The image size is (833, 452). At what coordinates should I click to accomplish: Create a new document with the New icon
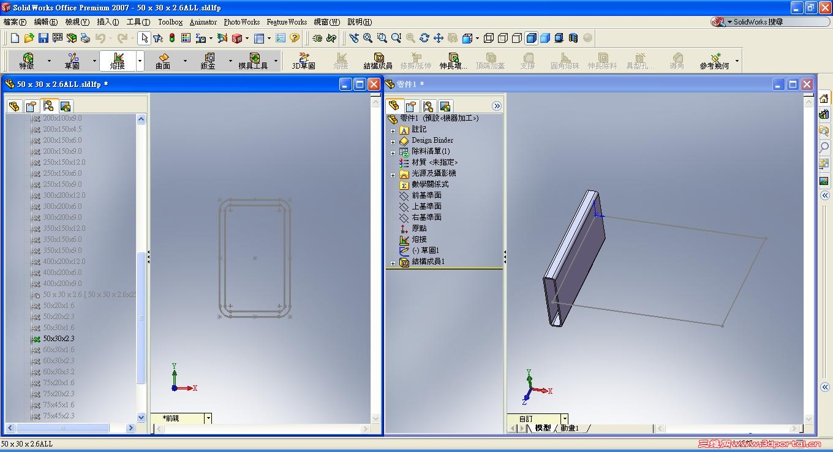click(15, 38)
